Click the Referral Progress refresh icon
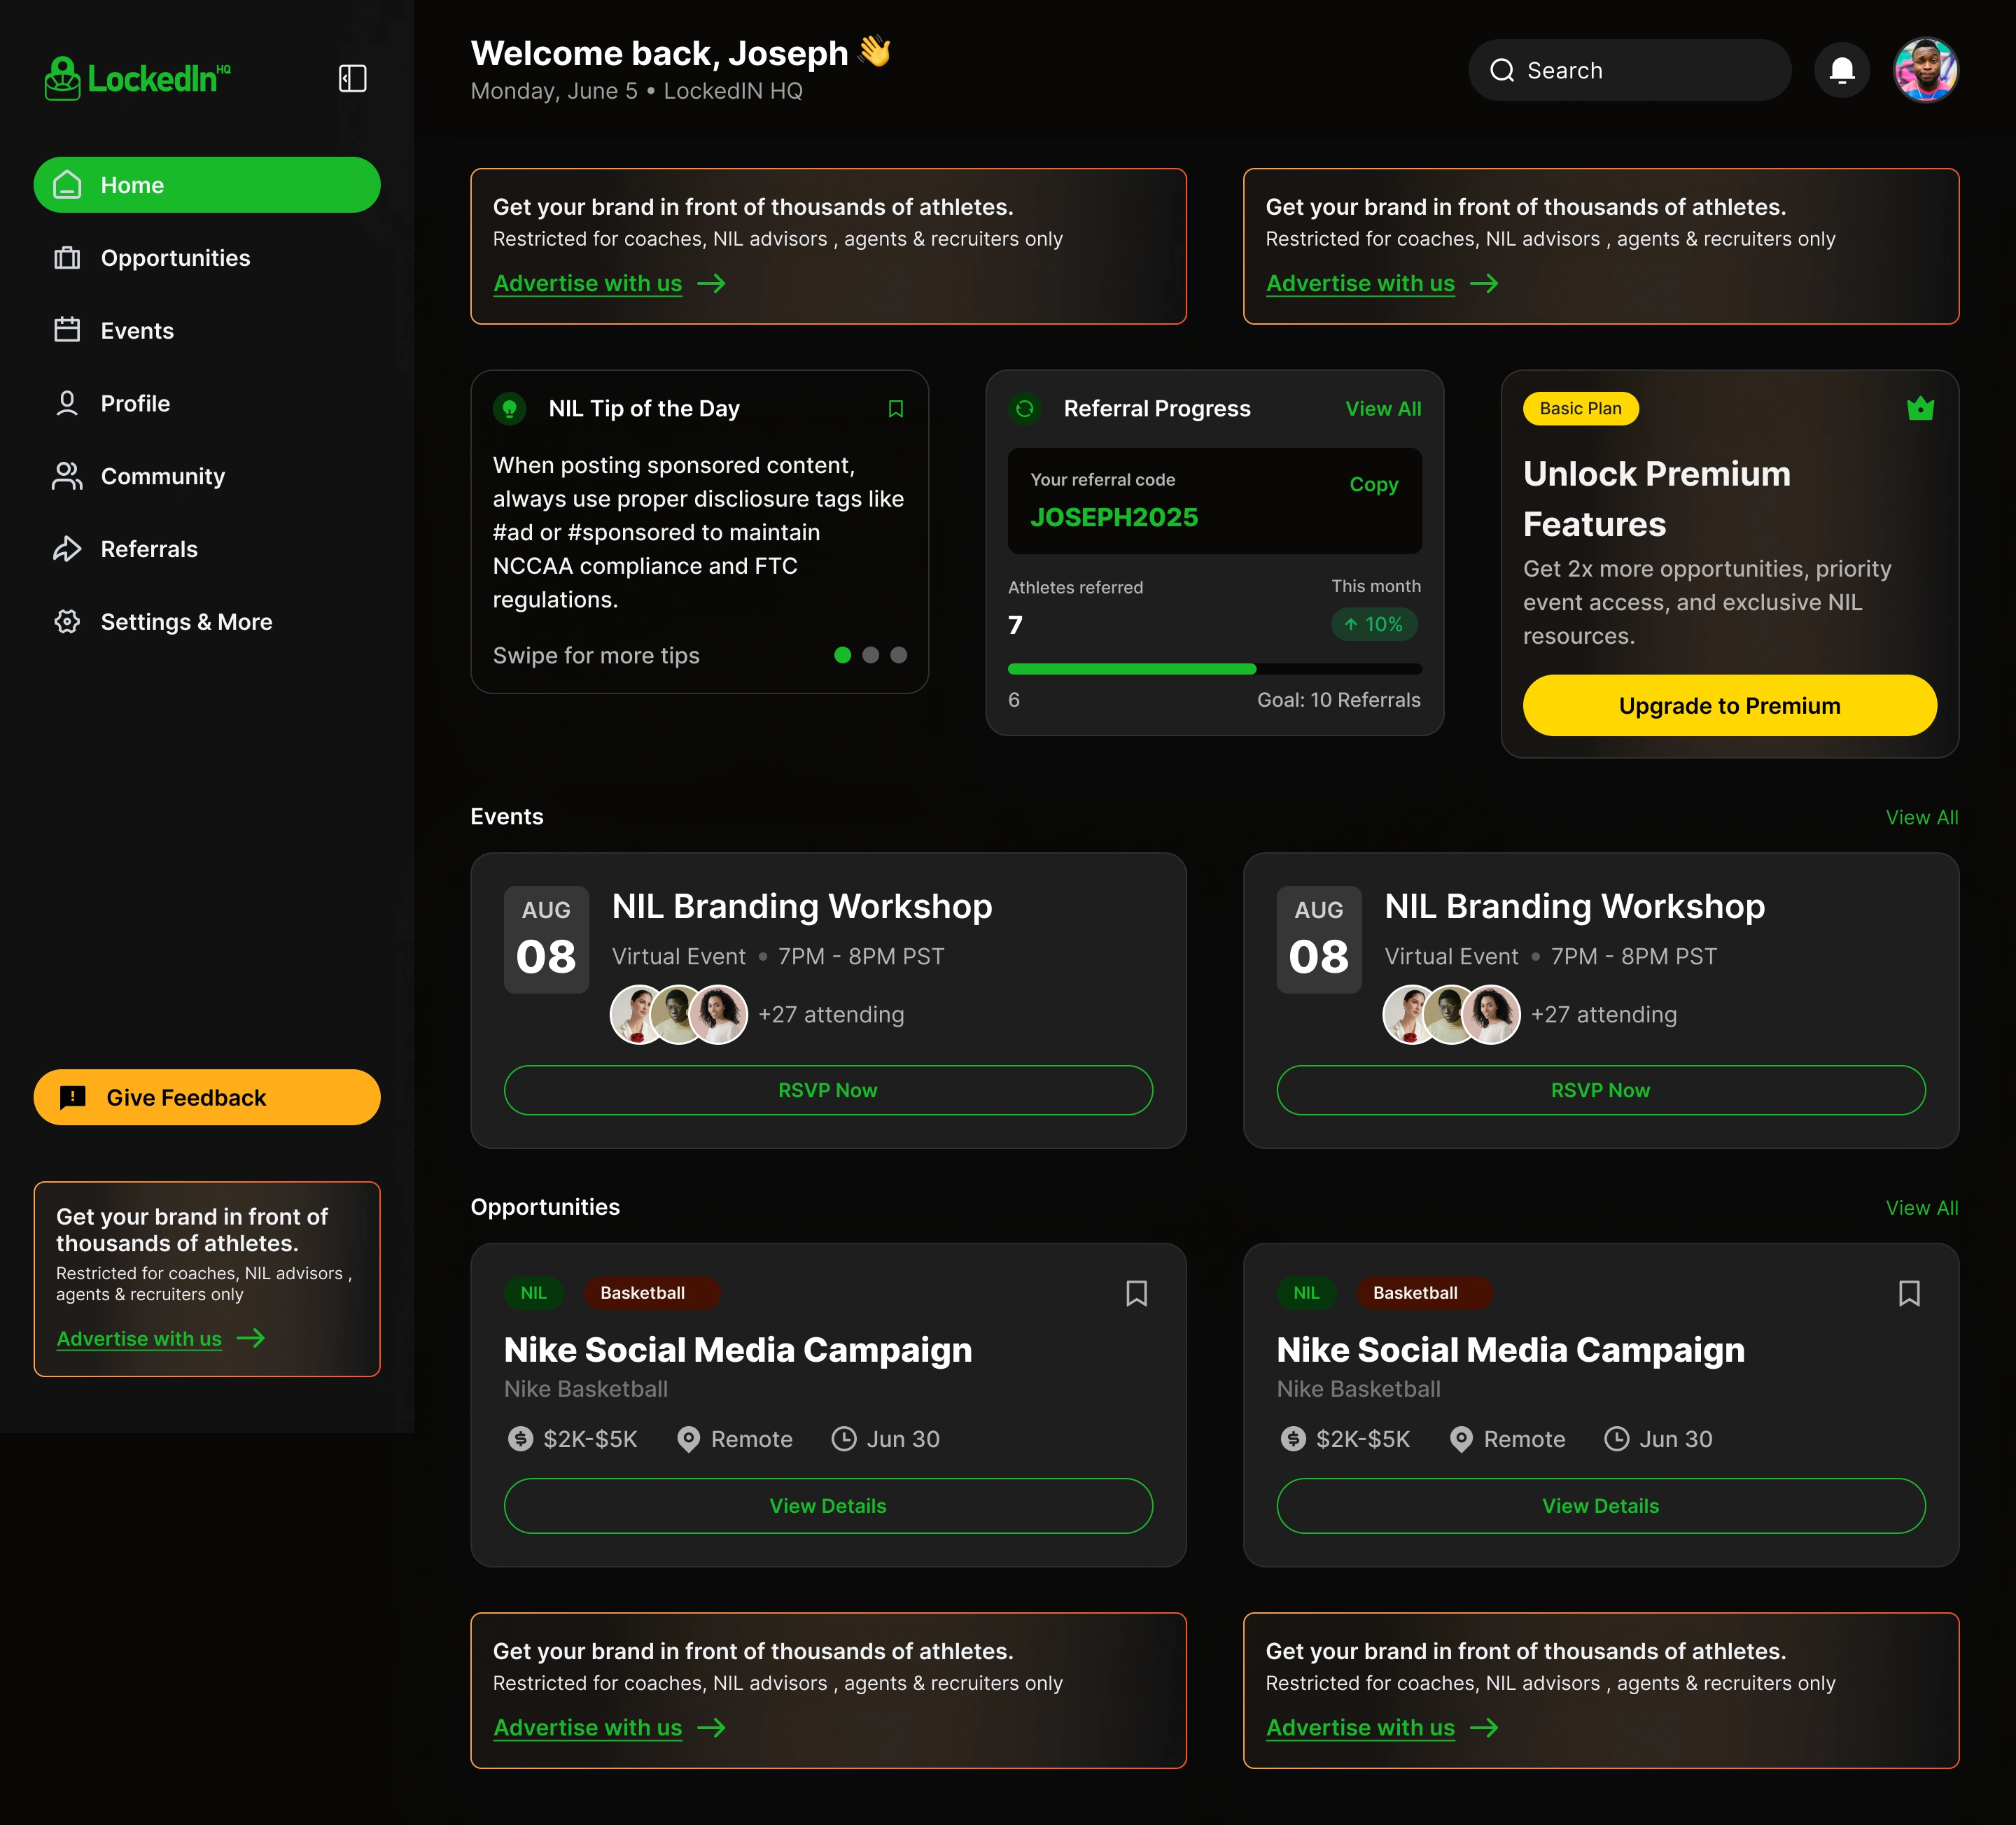The height and width of the screenshot is (1825, 2016). [1025, 409]
